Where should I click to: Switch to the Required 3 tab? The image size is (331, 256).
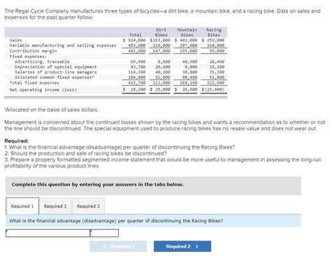point(88,206)
